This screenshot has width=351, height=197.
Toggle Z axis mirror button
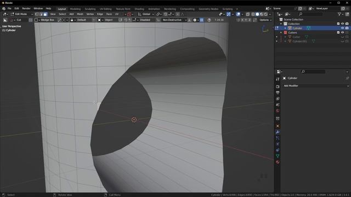point(250,20)
